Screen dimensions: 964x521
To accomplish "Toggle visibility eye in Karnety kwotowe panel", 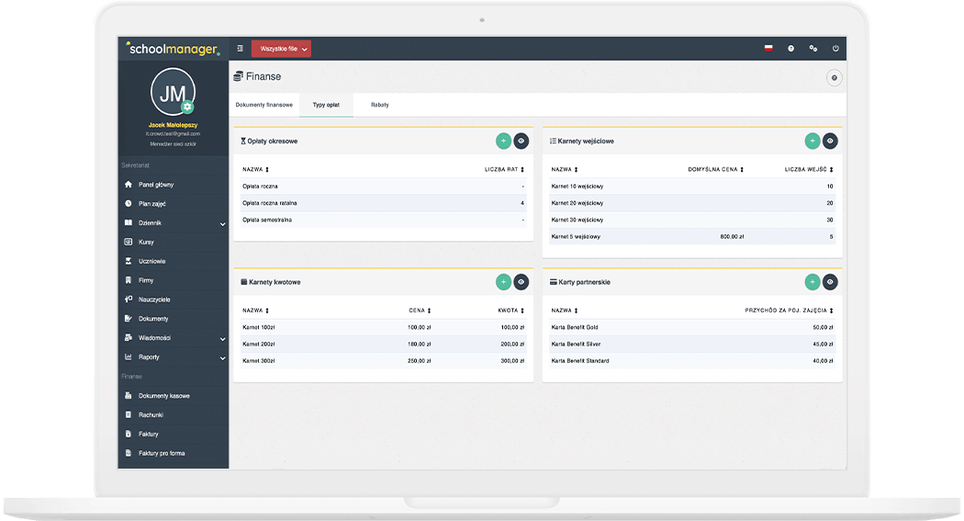I will (521, 282).
